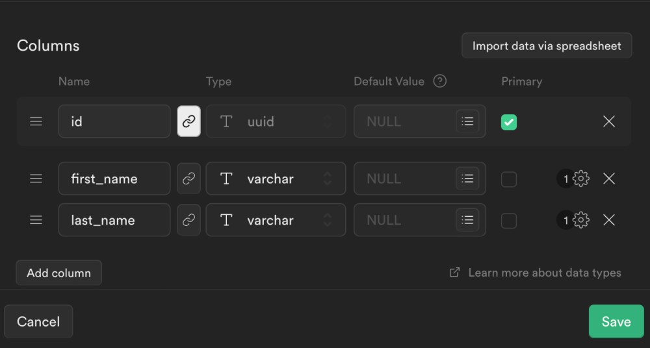The height and width of the screenshot is (348, 650).
Task: Open the type dropdown for last_name
Action: click(x=276, y=220)
